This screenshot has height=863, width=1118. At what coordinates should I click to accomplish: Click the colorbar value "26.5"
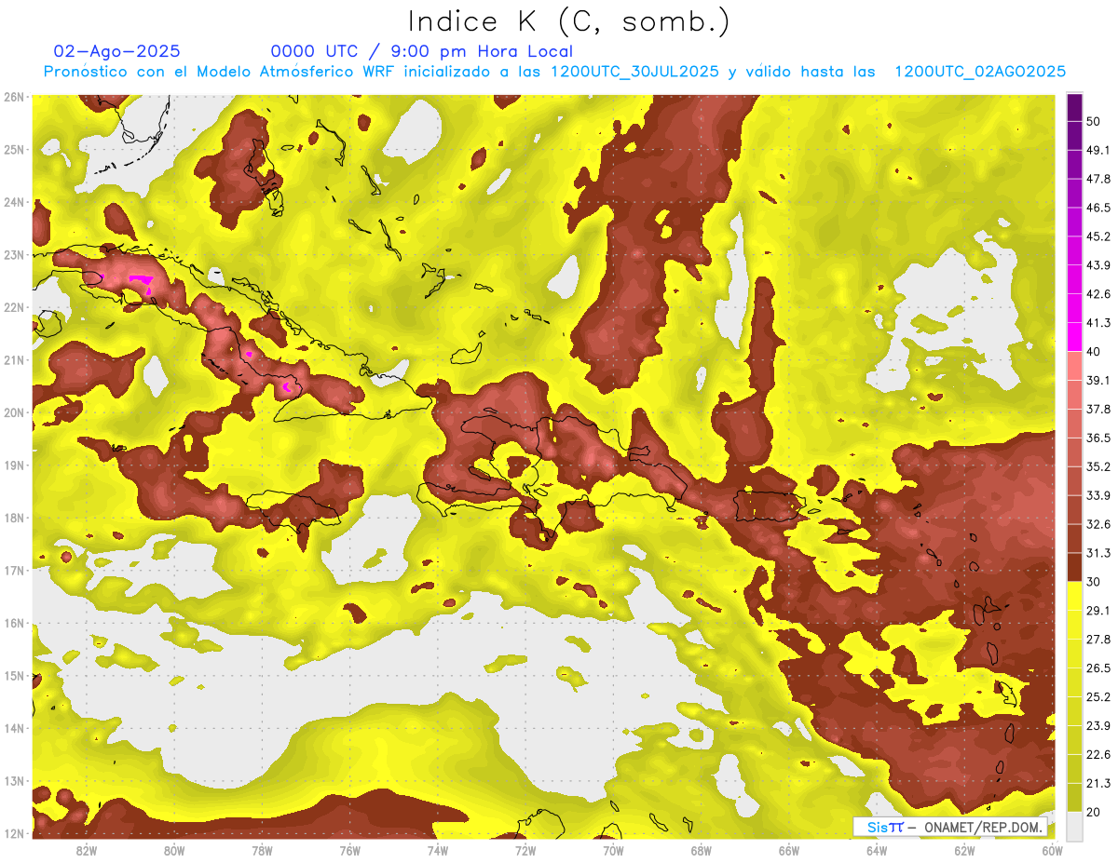click(x=1098, y=667)
